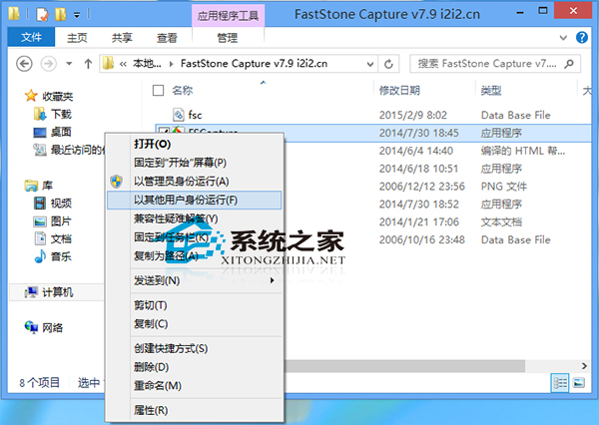This screenshot has width=599, height=425.
Task: Click the Back navigation arrow
Action: 24,64
